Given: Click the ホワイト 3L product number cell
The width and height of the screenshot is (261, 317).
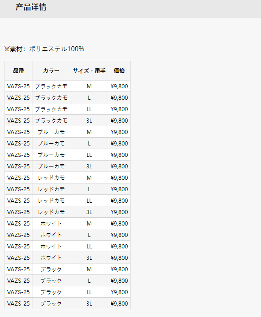Looking at the screenshot, I should coord(19,258).
